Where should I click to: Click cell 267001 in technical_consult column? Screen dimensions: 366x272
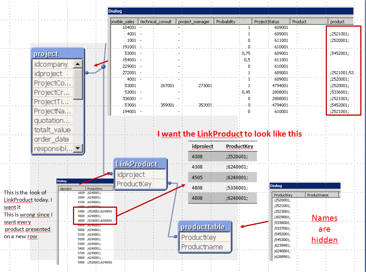(167, 86)
